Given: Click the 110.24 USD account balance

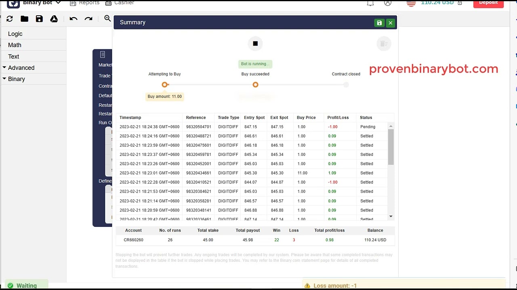Looking at the screenshot, I should [x=437, y=3].
